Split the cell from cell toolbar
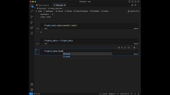The image size is (170, 95). click(129, 47)
